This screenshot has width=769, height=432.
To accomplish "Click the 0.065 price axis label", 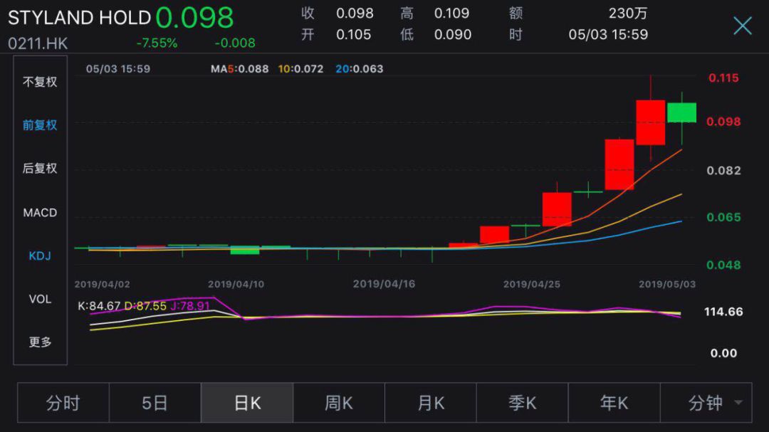I will point(723,217).
